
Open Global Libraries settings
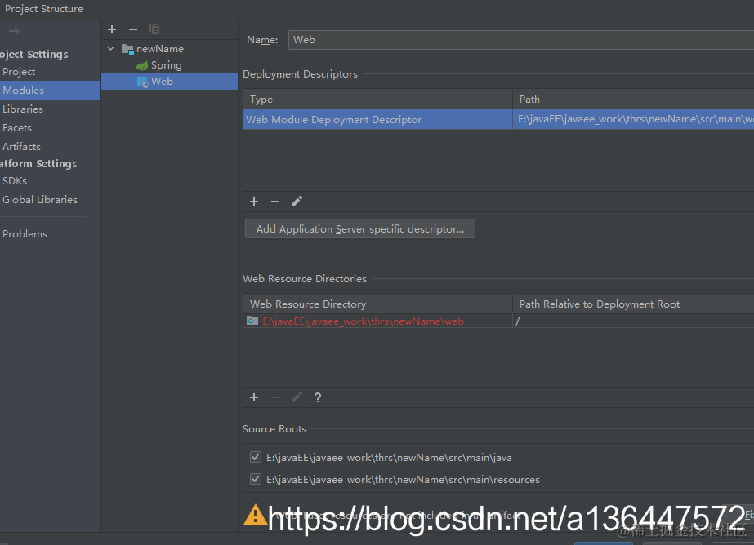tap(40, 200)
